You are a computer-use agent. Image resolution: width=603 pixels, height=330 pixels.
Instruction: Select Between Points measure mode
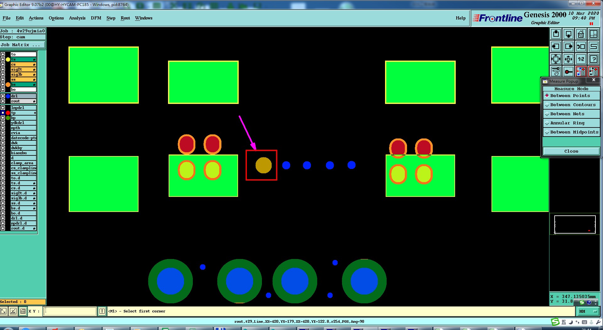571,96
